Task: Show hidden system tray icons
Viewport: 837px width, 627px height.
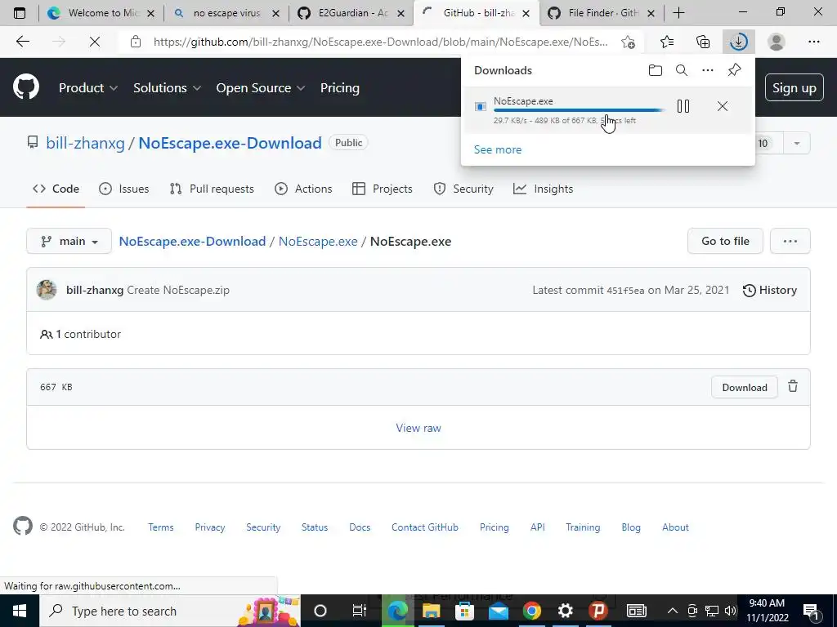Action: coord(672,611)
